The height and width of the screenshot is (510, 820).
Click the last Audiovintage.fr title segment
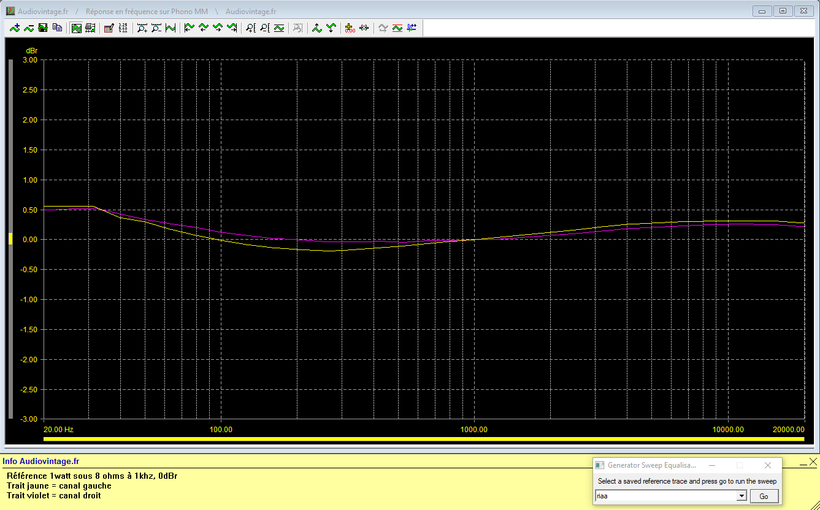(x=251, y=11)
